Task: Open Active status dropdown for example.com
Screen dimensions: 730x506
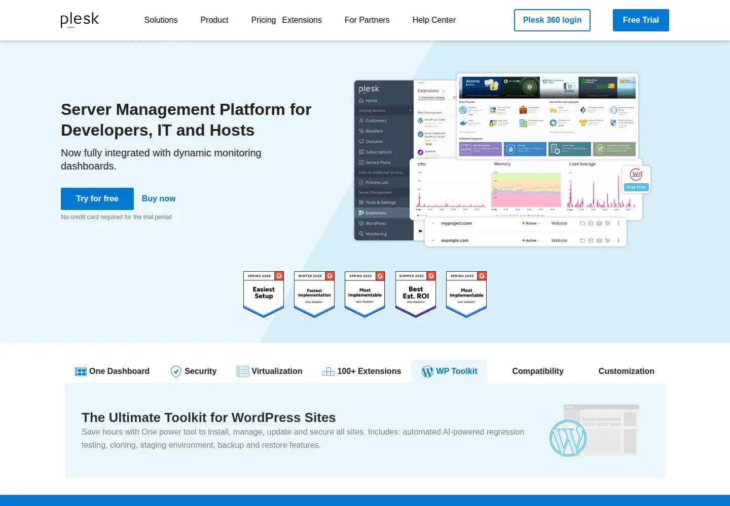Action: (x=531, y=240)
